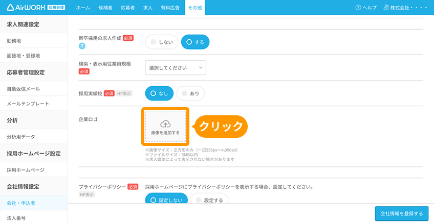Select あり for 採用実績校
This screenshot has width=434, height=224.
[190, 93]
